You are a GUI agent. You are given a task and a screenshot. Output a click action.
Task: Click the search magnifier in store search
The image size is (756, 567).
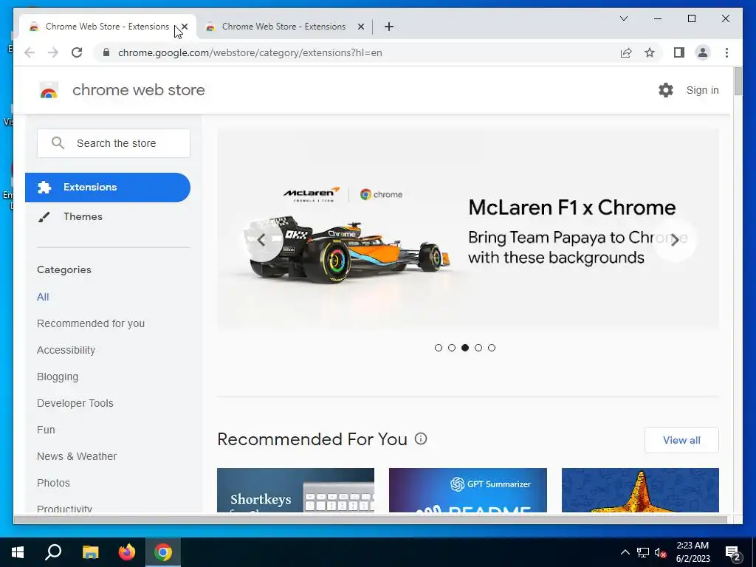58,142
